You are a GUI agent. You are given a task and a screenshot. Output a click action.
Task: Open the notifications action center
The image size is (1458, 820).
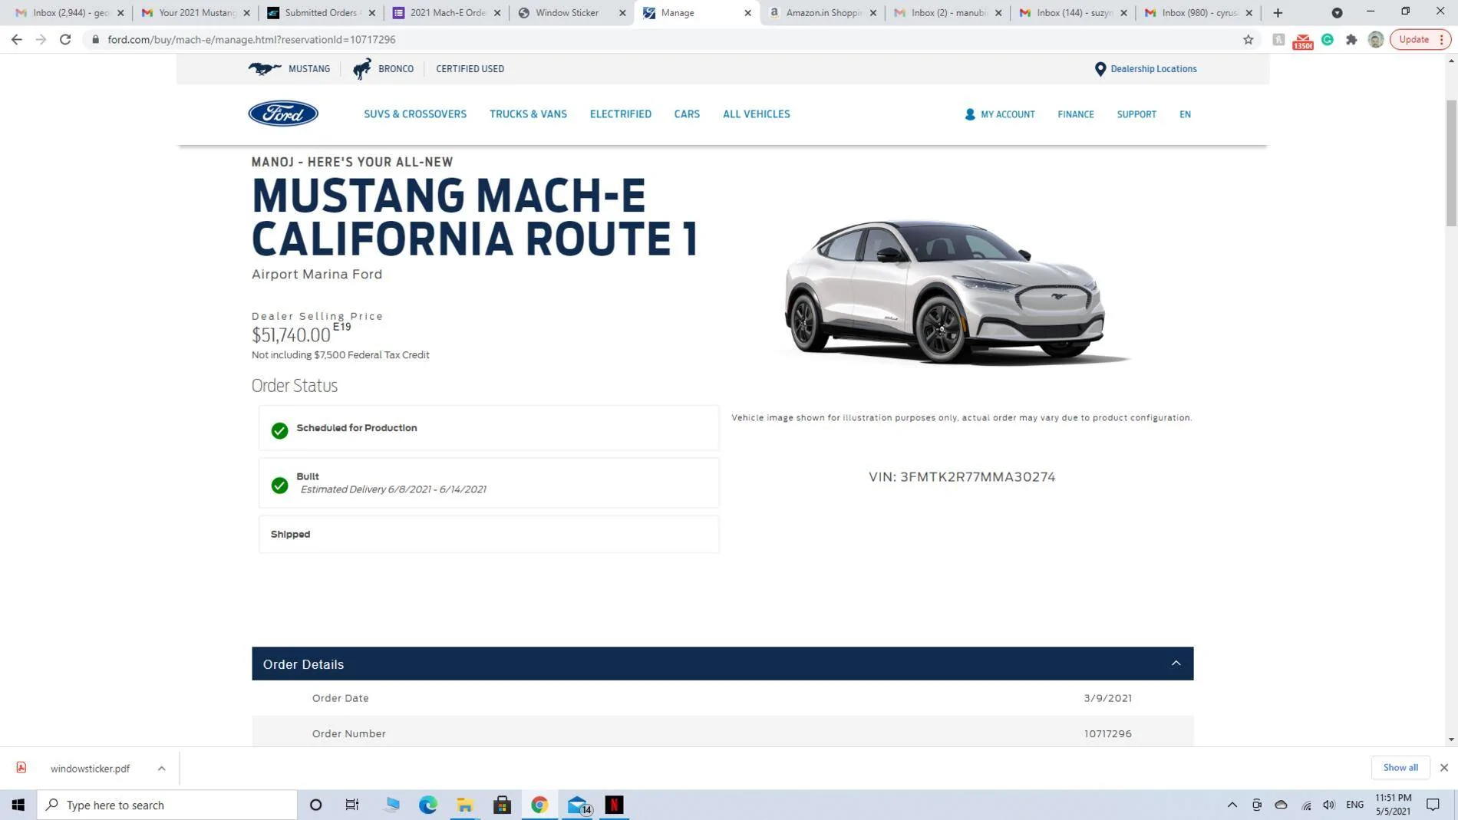point(1433,805)
